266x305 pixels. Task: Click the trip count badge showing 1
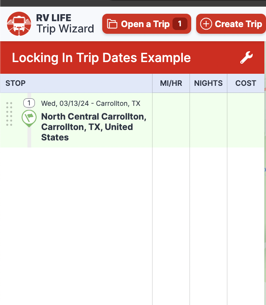(x=180, y=24)
